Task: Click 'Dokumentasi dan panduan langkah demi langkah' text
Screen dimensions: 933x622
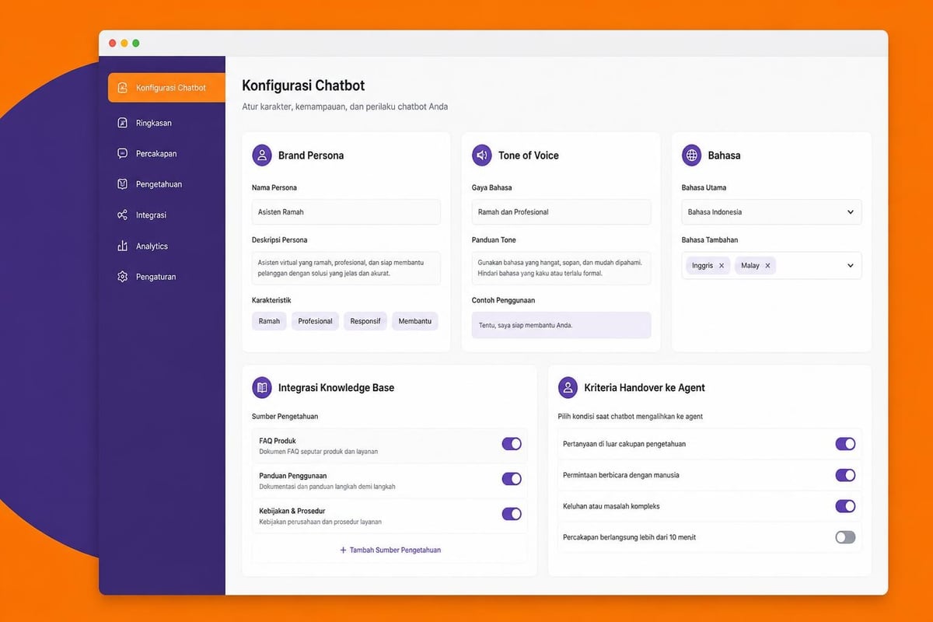Action: [x=327, y=487]
